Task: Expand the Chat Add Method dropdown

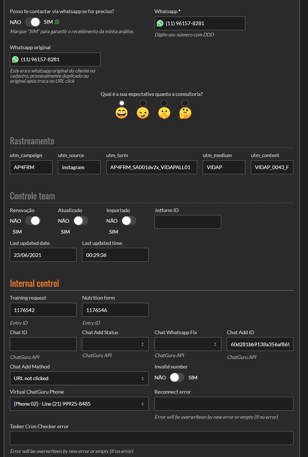Action: 79,378
